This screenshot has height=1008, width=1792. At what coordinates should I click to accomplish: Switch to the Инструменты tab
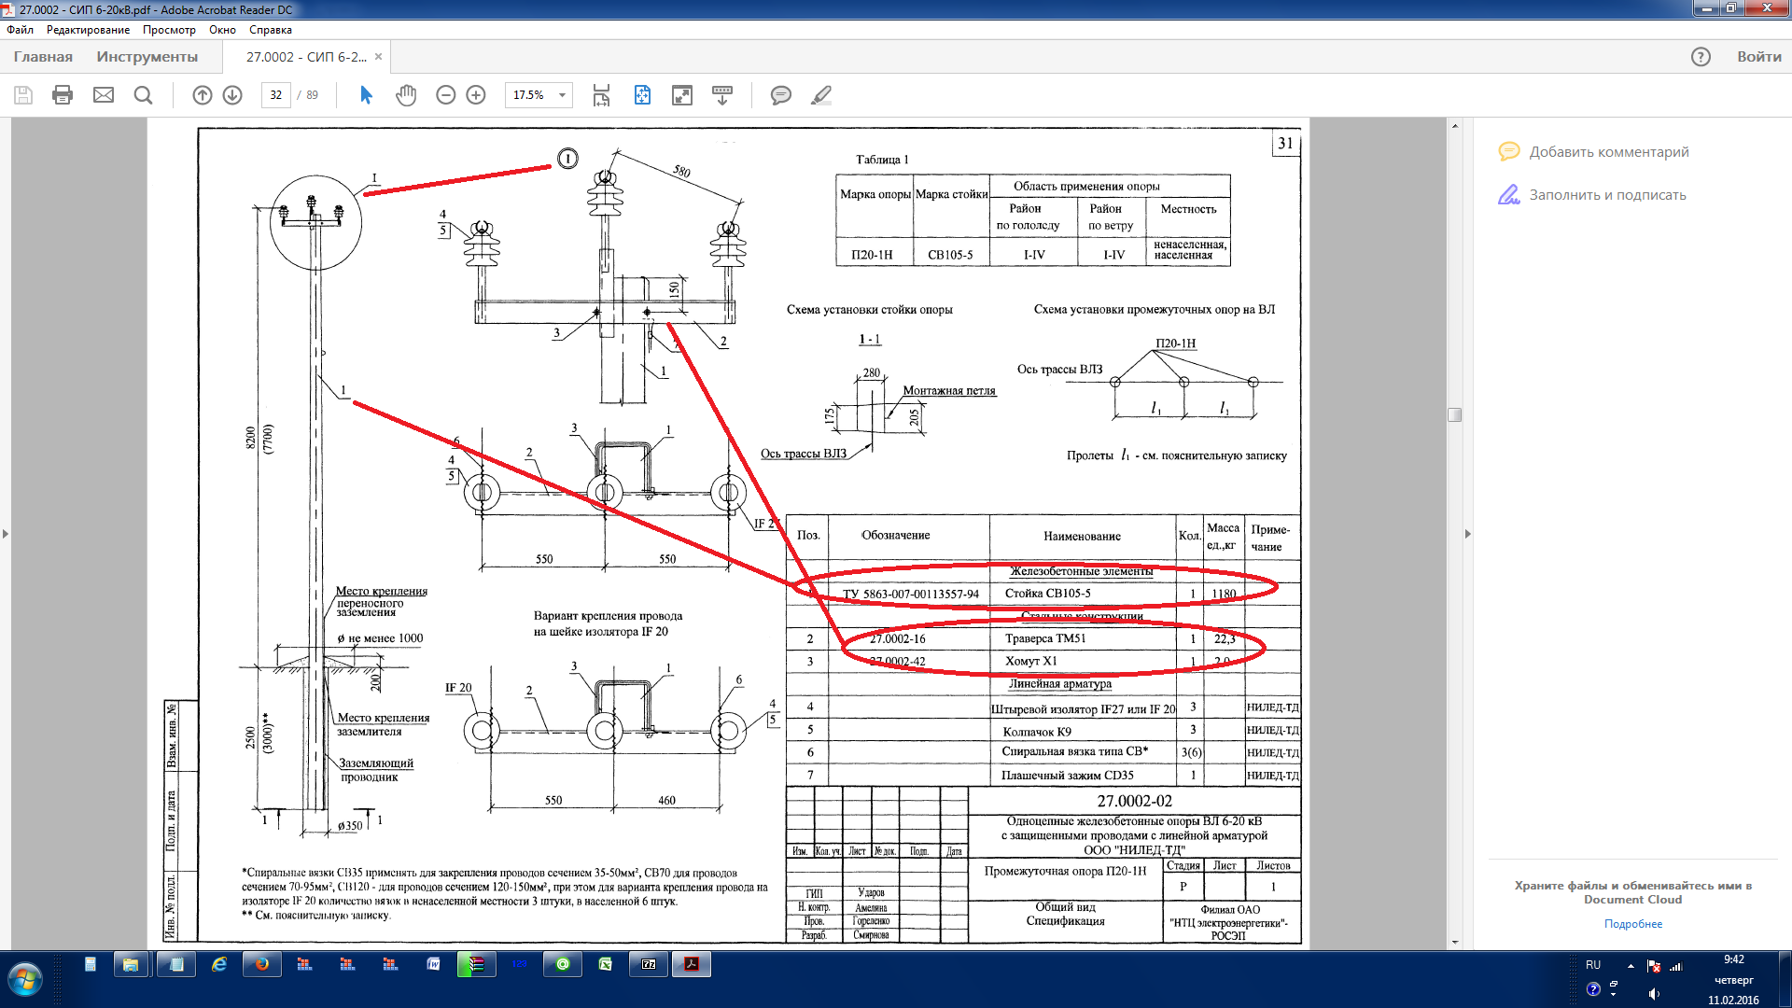(147, 57)
